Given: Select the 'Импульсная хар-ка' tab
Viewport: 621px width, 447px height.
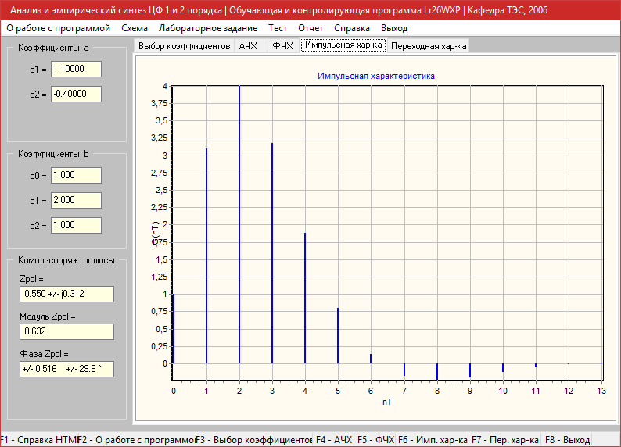Looking at the screenshot, I should [x=343, y=45].
